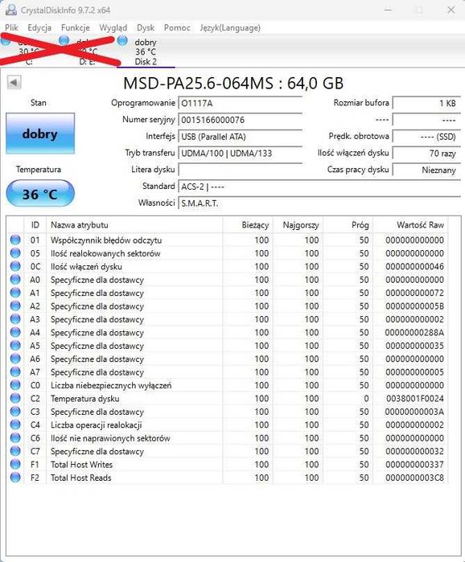Click status orb in row F2 Total Host Reads

coord(15,478)
